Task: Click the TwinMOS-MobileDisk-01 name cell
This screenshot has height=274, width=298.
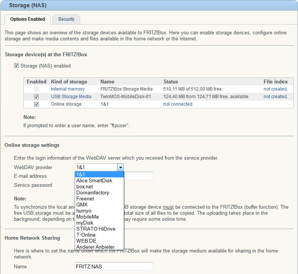Action: 126,97
